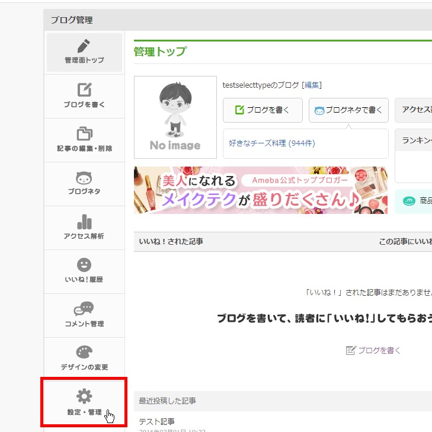Click the green ブログを書く button
Image resolution: width=432 pixels, height=432 pixels.
[x=263, y=110]
